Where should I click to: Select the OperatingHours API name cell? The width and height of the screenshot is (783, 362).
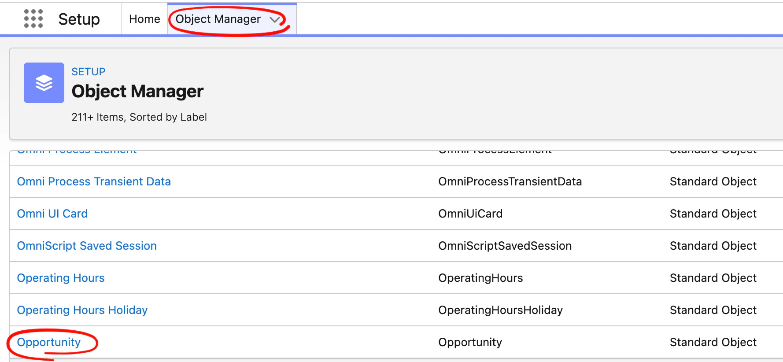click(x=480, y=278)
